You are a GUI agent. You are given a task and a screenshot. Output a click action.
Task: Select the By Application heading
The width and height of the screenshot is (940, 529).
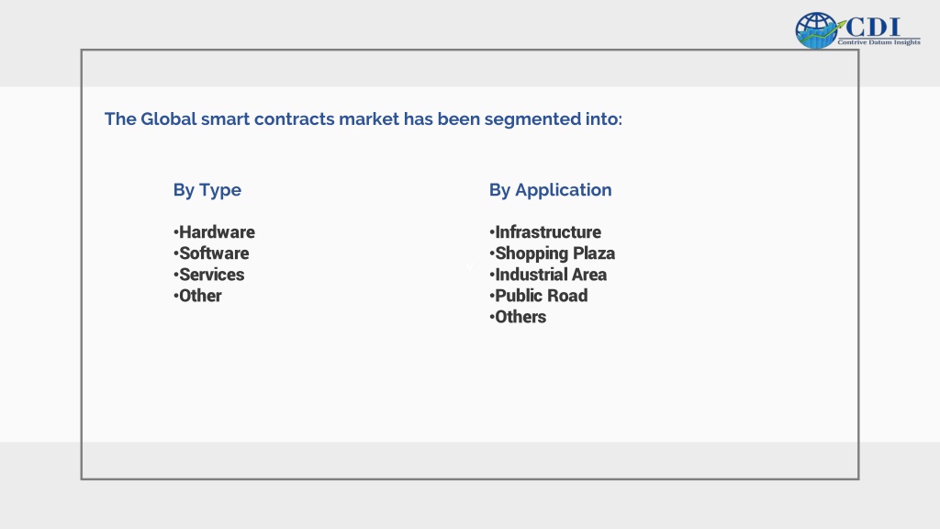[x=551, y=190]
